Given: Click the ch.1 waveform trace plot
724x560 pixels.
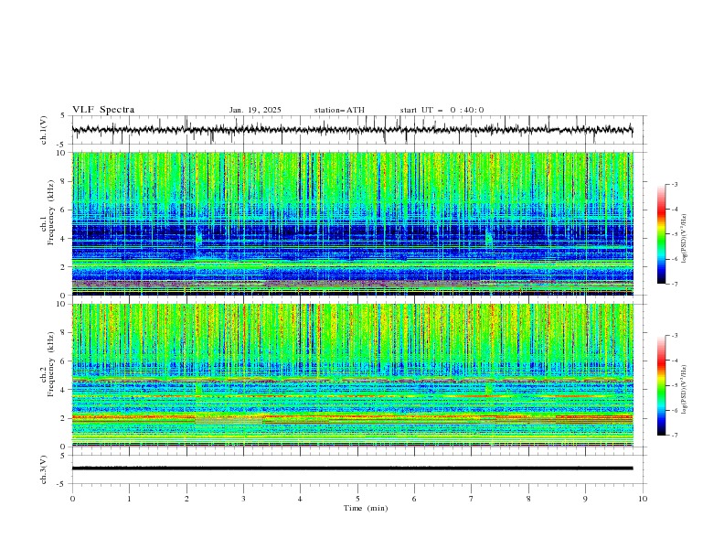Looking at the screenshot, I should coord(352,130).
